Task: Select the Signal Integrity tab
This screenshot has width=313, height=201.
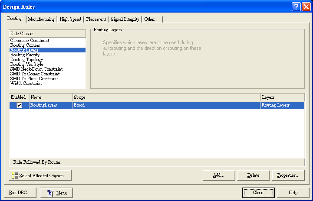Action: [x=125, y=19]
